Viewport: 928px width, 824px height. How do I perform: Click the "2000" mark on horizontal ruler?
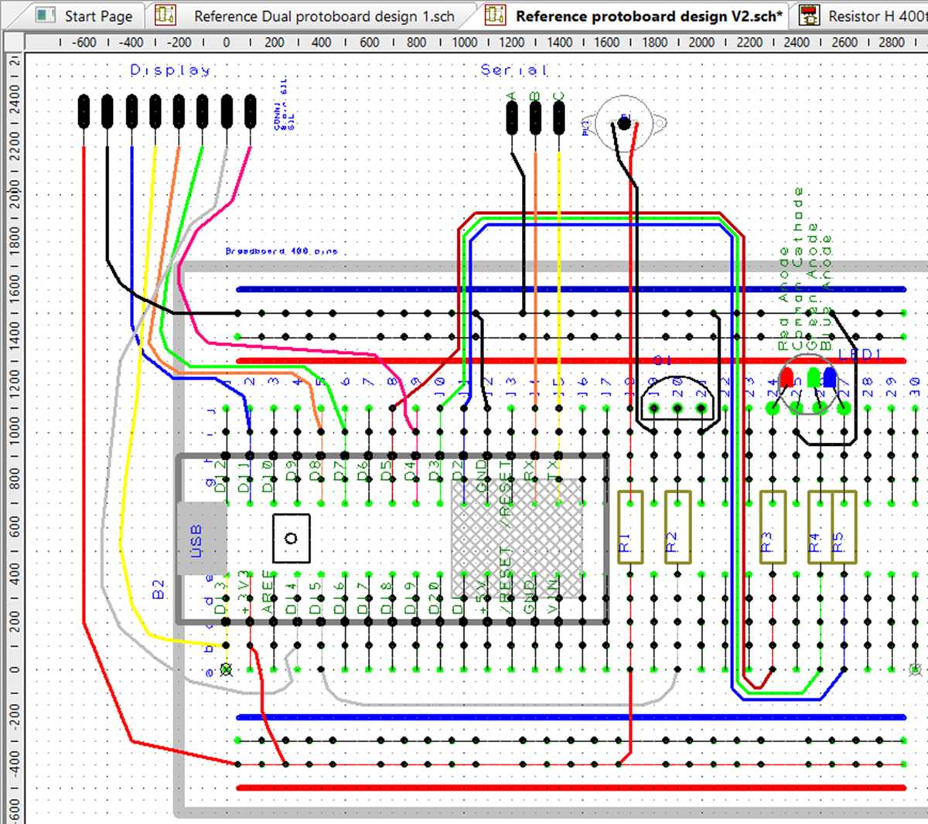(x=701, y=43)
